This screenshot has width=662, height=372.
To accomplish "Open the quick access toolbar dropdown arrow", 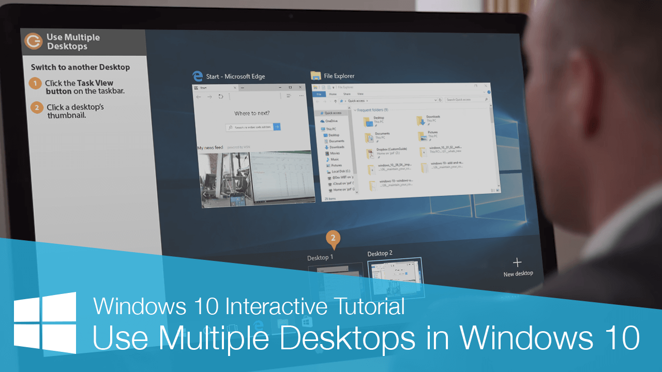I will (x=333, y=87).
